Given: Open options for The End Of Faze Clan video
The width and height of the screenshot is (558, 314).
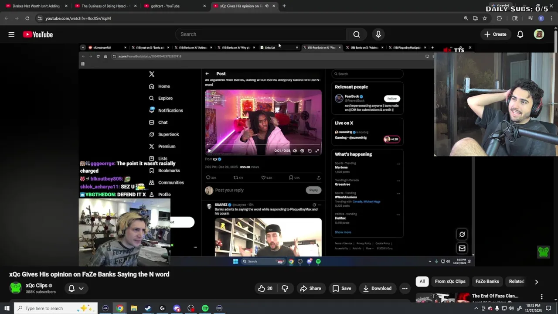Looking at the screenshot, I should point(541,296).
